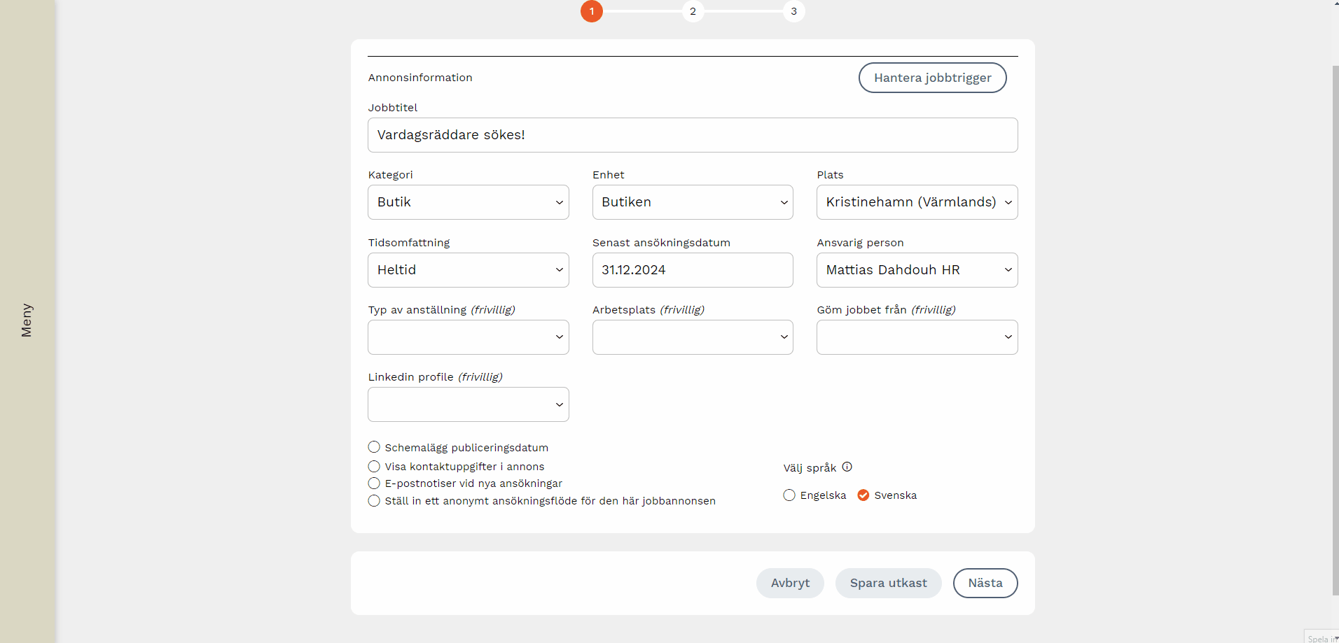This screenshot has height=643, width=1339.
Task: Toggle Visa kontaktuppgifter i annons
Action: 375,466
